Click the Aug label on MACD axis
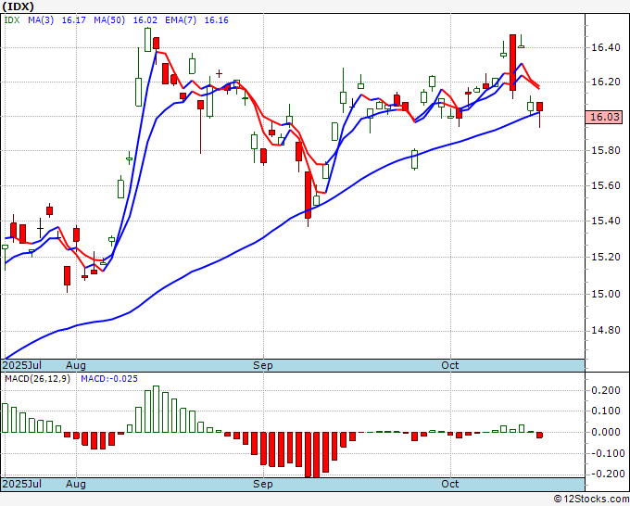The height and width of the screenshot is (506, 630). click(76, 484)
